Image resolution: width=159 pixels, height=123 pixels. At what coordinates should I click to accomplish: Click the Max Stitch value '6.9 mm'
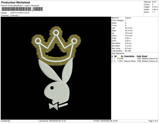pyautogui.click(x=128, y=43)
